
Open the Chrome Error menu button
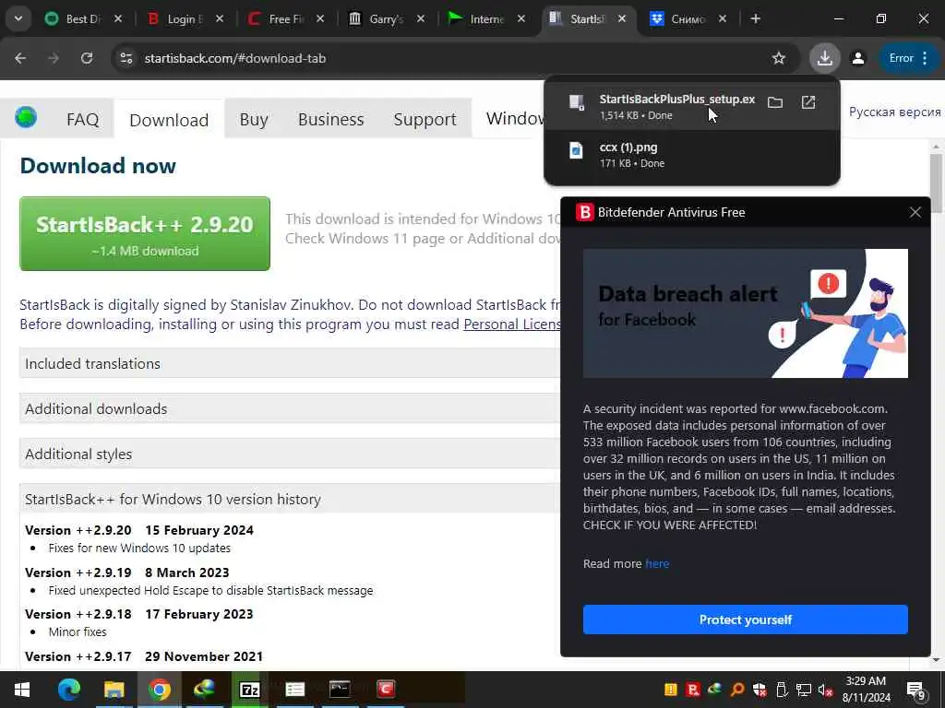click(909, 58)
